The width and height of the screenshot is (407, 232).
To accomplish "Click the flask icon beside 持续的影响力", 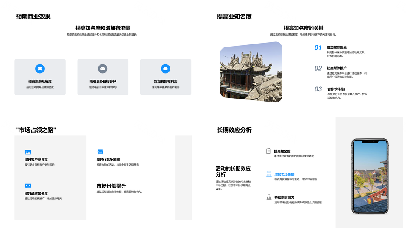I will [268, 197].
